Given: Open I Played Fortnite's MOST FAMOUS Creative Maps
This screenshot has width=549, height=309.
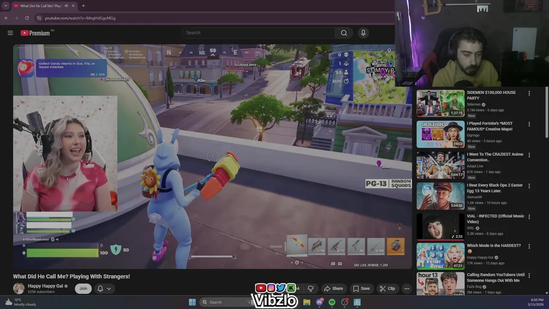Looking at the screenshot, I should click(x=489, y=126).
